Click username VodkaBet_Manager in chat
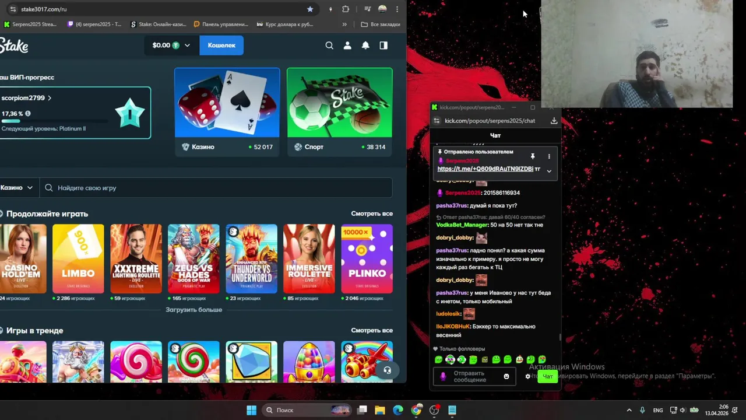Viewport: 746px width, 420px height. (x=462, y=225)
